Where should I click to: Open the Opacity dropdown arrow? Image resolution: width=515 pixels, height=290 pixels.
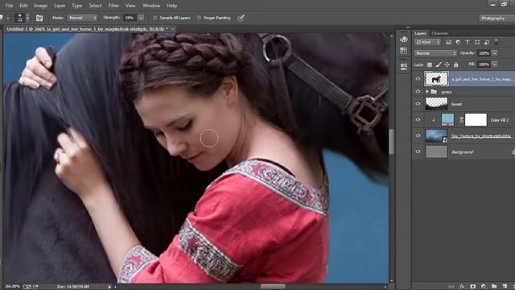[x=495, y=53]
